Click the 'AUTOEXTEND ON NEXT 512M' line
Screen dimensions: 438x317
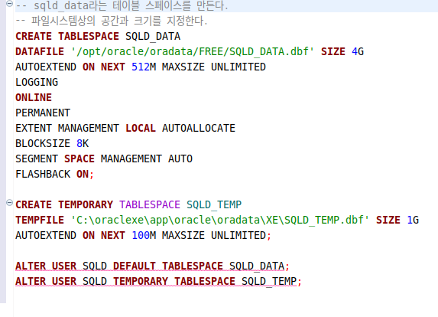point(141,67)
